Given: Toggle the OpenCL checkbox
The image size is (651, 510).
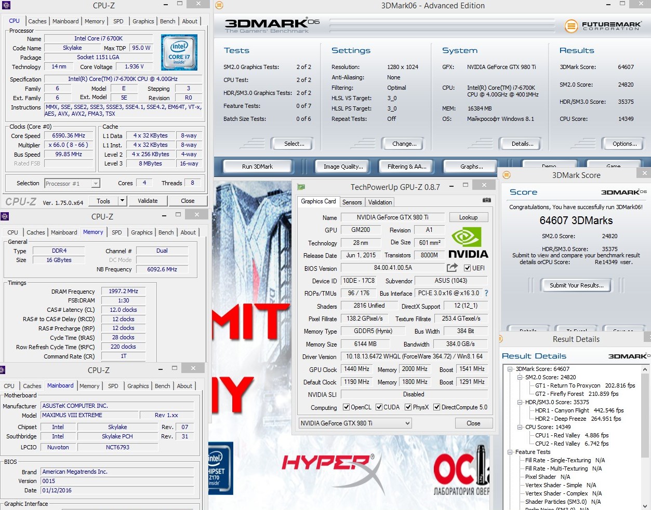Looking at the screenshot, I should tap(346, 407).
